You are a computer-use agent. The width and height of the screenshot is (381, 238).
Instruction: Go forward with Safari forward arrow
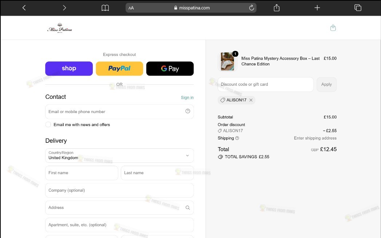click(x=64, y=8)
